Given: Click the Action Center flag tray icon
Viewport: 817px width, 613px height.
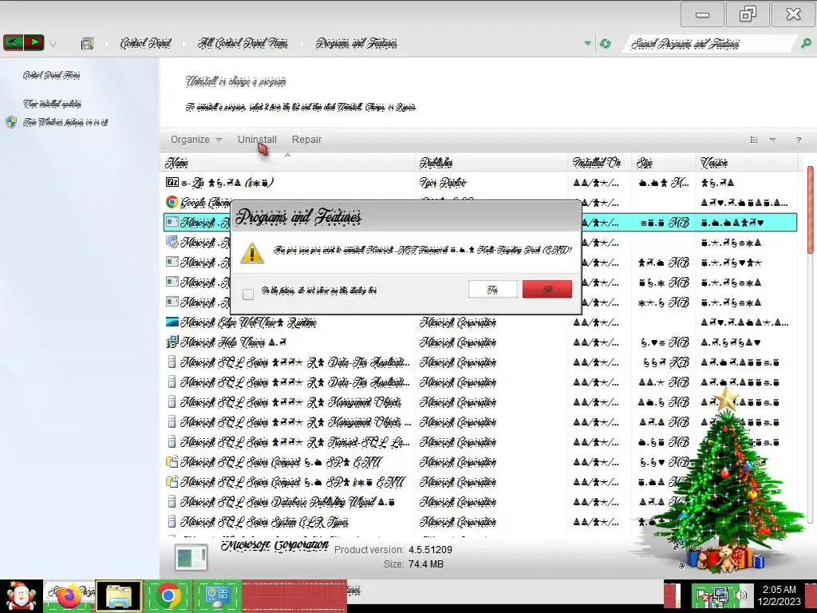Looking at the screenshot, I should tap(703, 595).
